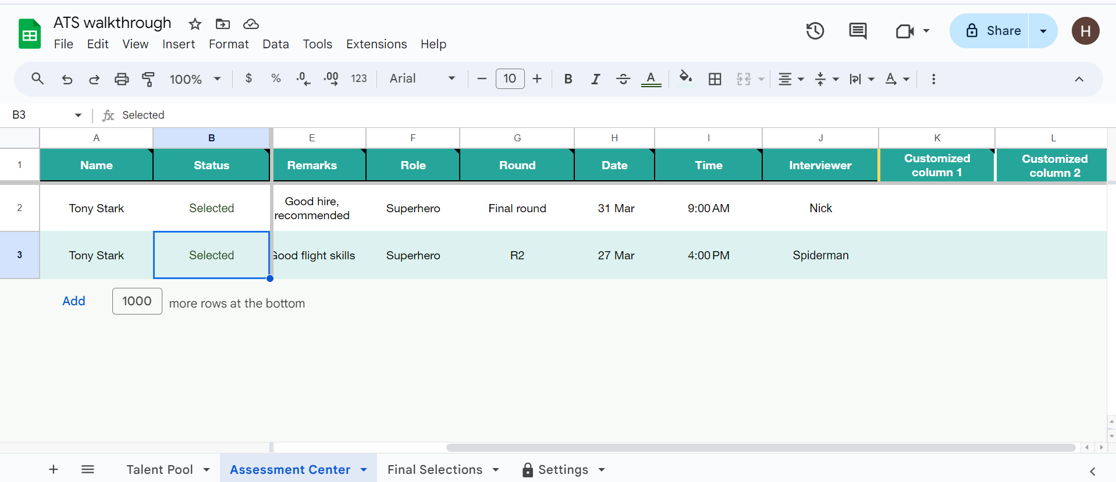Image resolution: width=1116 pixels, height=482 pixels.
Task: Switch to the Final Selections sheet tab
Action: coord(435,469)
